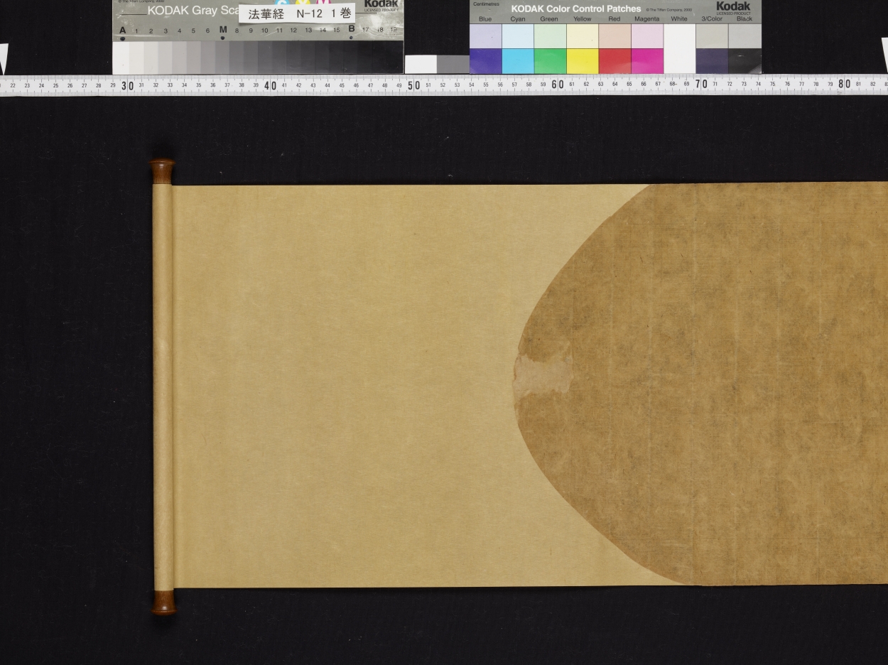Viewport: 888px width, 665px height.
Task: Click the bottom wooden knob of scroll roller
Action: 163,602
